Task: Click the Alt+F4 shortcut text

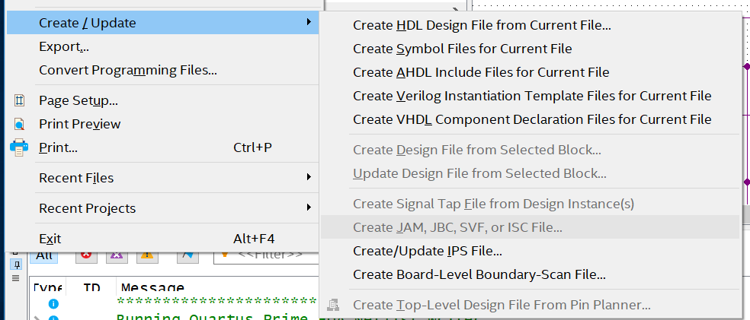Action: (x=254, y=239)
